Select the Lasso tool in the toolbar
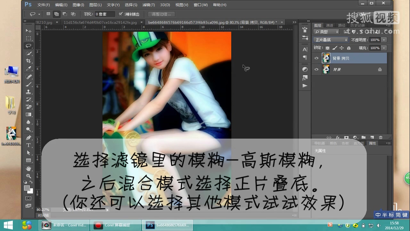 pos(29,46)
